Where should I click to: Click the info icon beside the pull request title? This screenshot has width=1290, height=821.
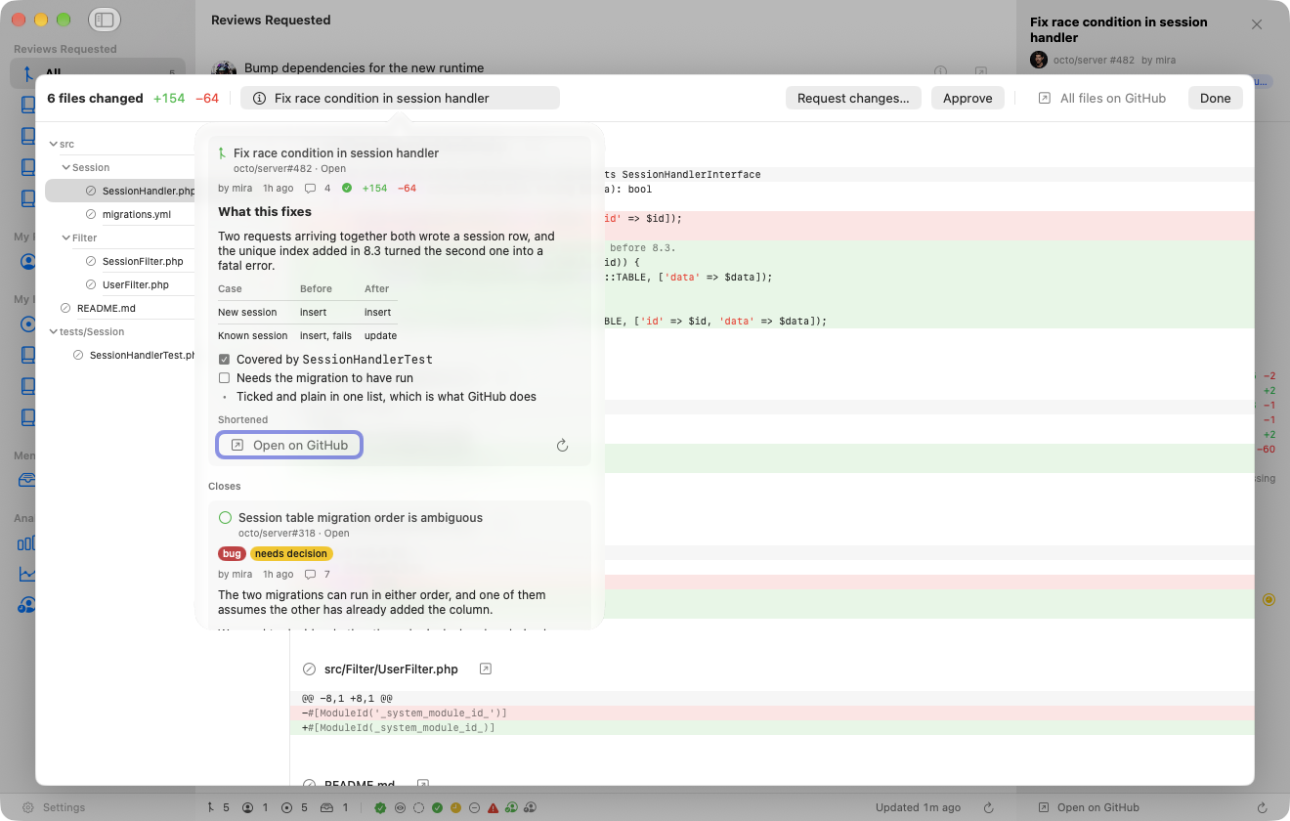click(259, 98)
